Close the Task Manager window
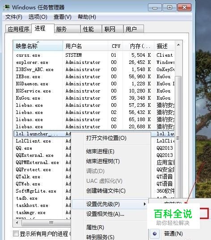The width and height of the screenshot is (211, 240). [184, 7]
